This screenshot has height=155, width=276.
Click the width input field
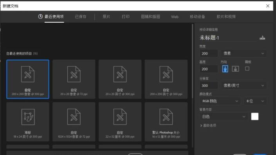[209, 54]
